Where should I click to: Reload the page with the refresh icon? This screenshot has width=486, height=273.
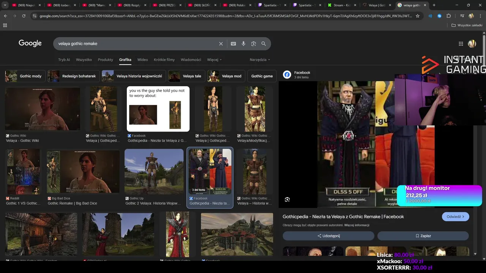(24, 16)
